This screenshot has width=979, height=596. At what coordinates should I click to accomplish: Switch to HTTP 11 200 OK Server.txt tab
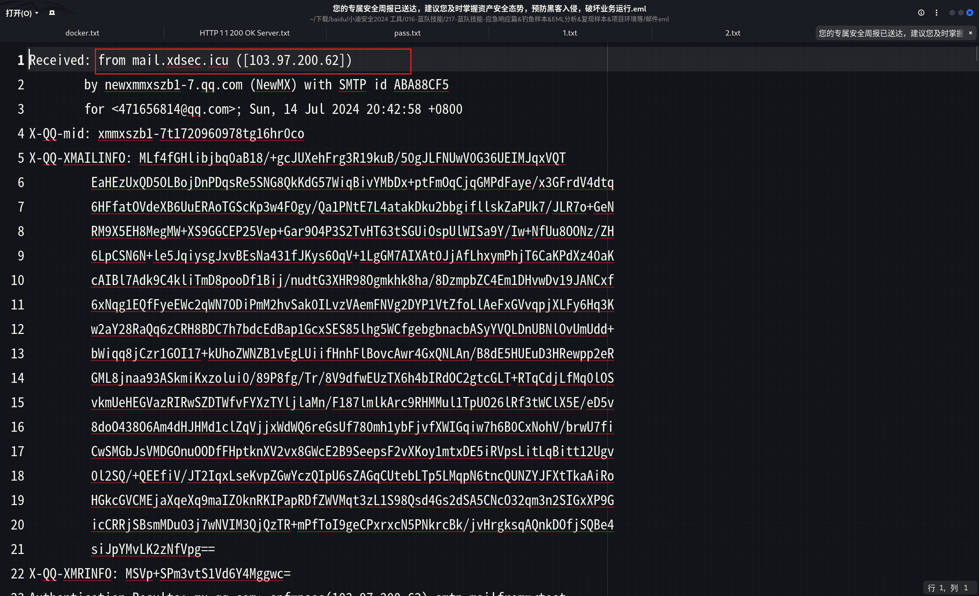pos(244,33)
